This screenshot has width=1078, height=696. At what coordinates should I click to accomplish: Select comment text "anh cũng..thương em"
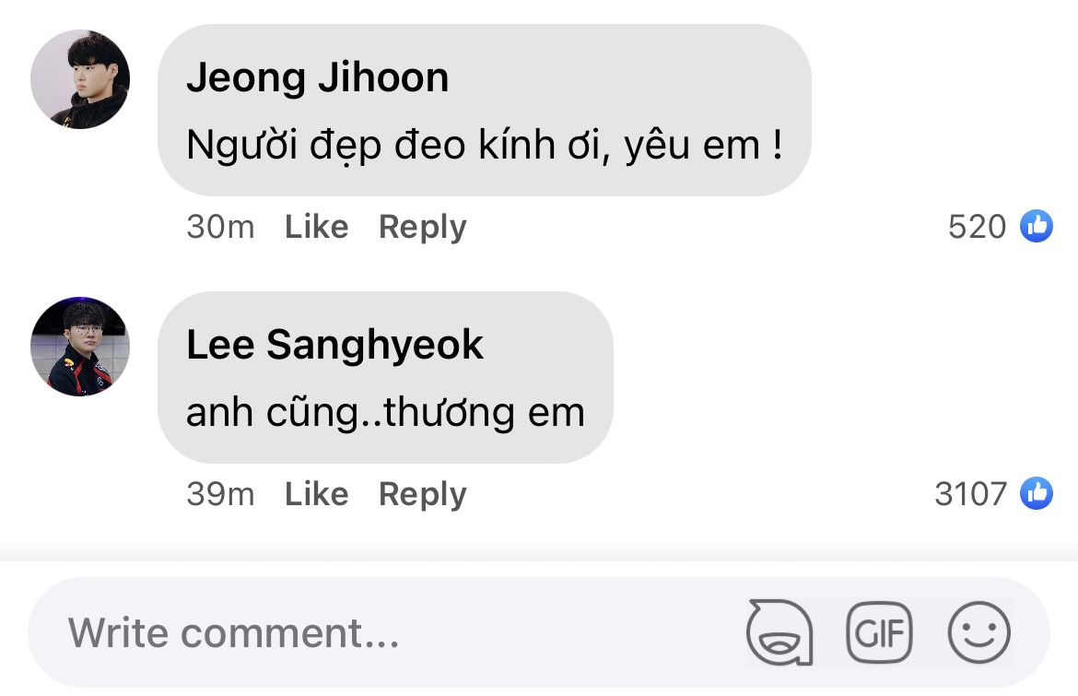(385, 412)
